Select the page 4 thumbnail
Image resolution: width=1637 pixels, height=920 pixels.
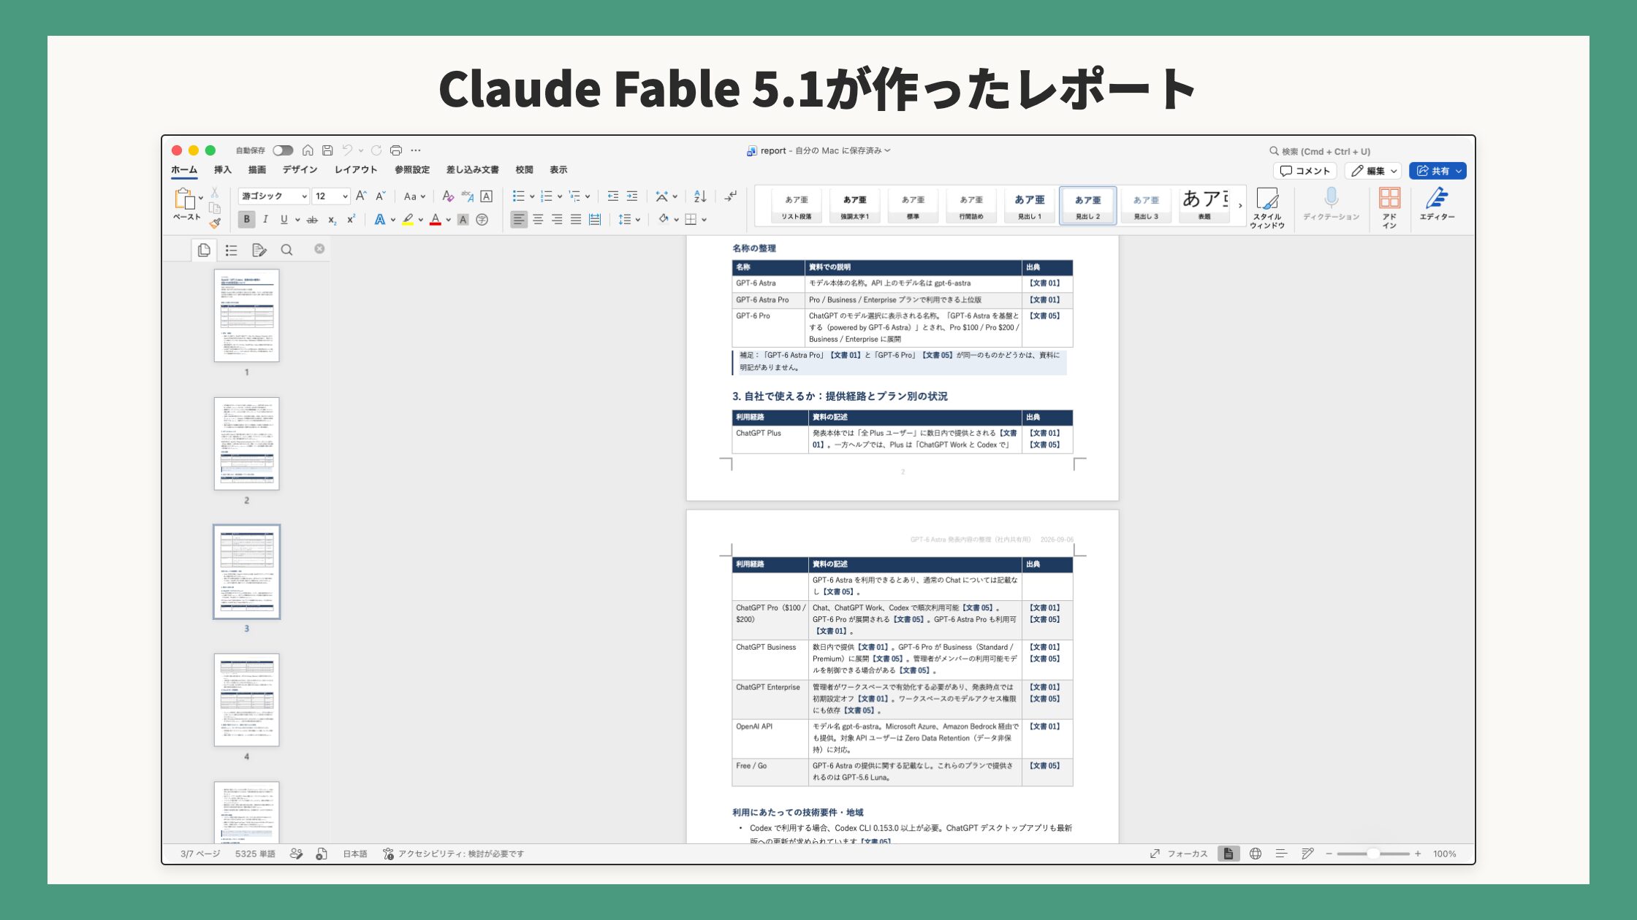click(246, 699)
